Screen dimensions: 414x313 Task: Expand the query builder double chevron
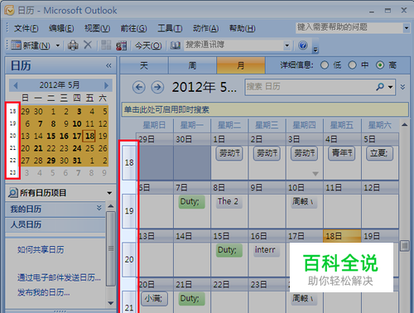click(x=402, y=87)
